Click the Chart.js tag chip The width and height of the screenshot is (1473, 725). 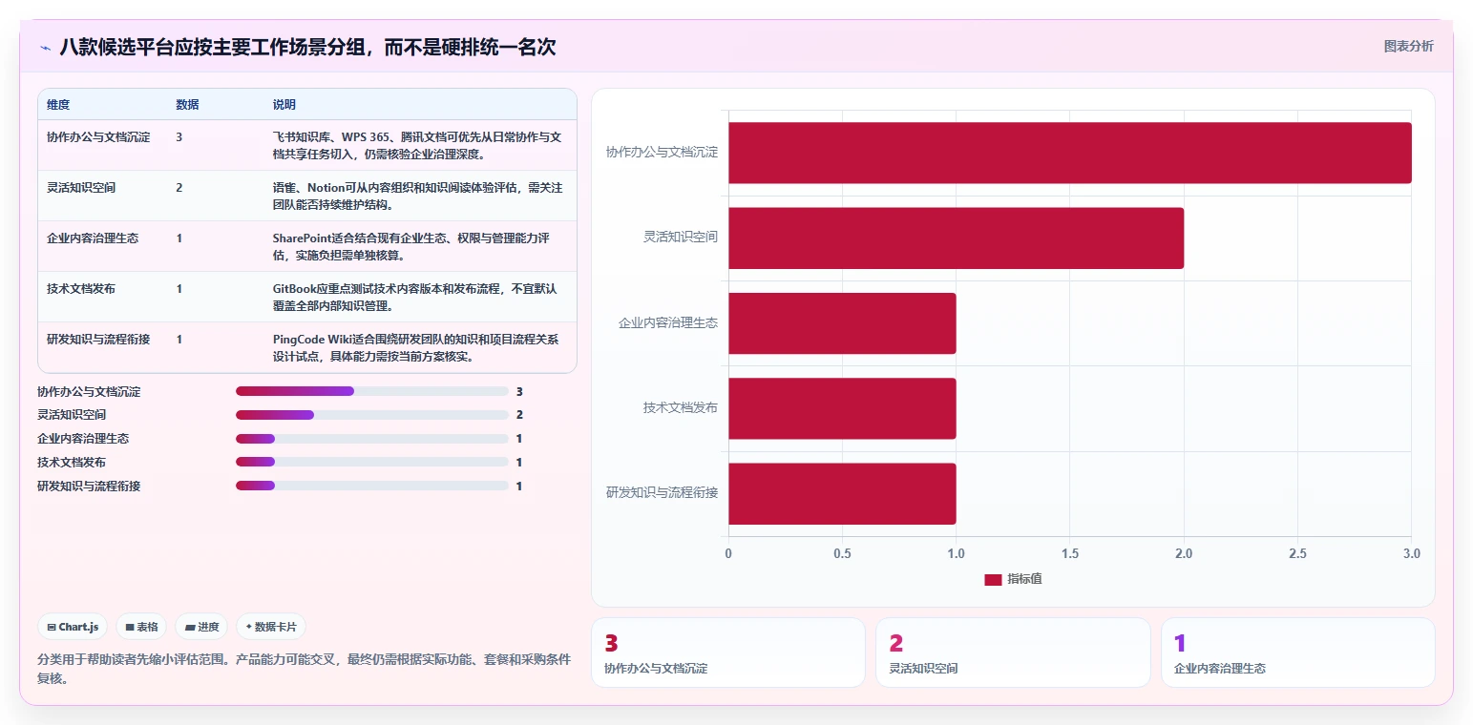click(x=74, y=627)
